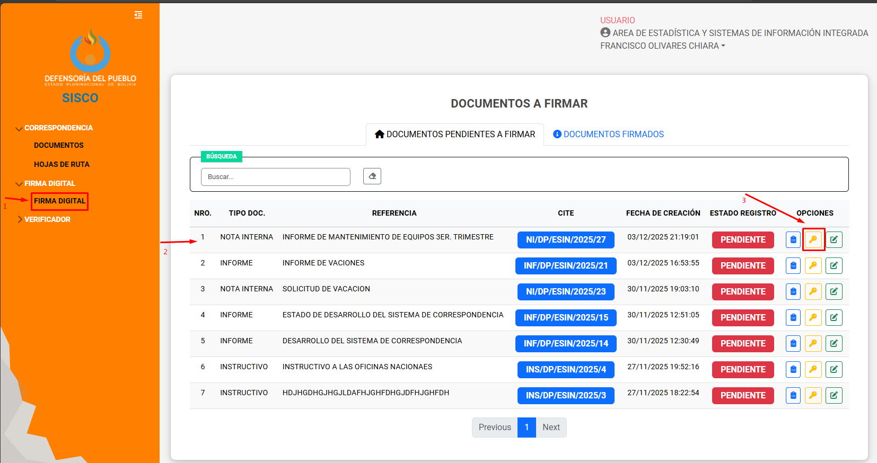Click the green edit icon in row 3
877x463 pixels.
point(834,292)
